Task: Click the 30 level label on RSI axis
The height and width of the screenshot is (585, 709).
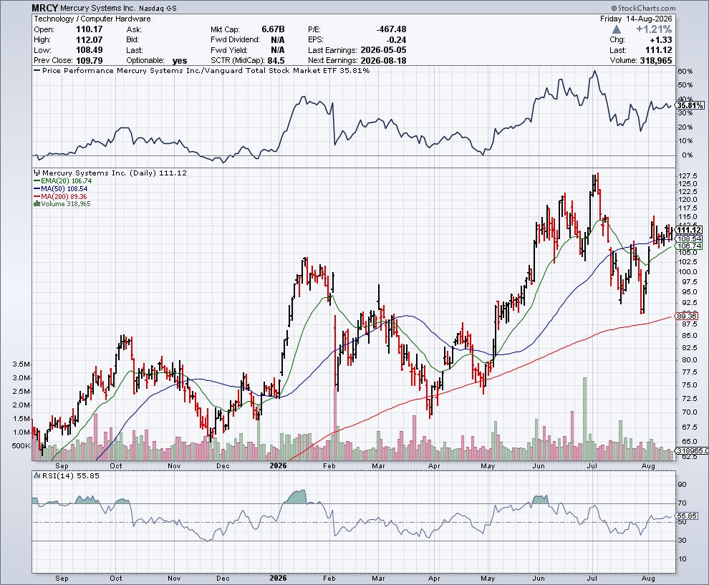Action: click(x=682, y=541)
